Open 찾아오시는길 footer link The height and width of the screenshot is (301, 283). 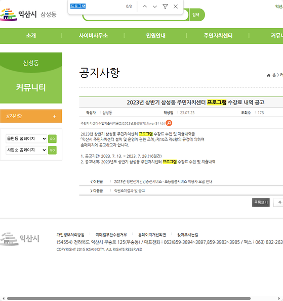click(188, 234)
